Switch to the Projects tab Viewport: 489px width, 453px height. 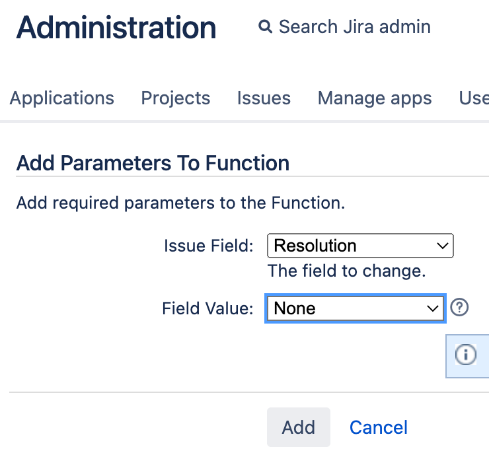[x=176, y=98]
